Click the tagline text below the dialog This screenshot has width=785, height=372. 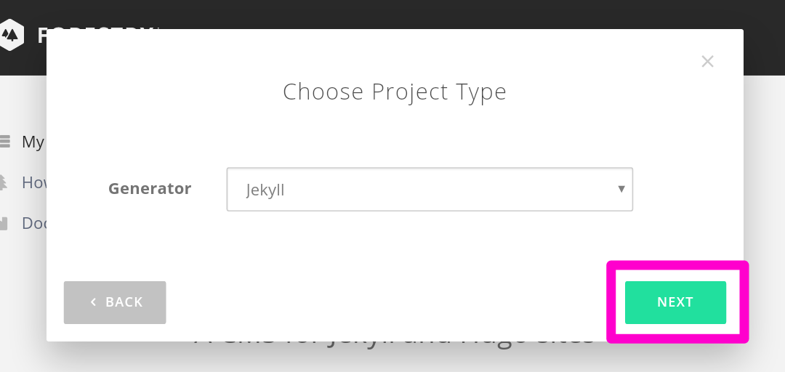click(x=395, y=344)
